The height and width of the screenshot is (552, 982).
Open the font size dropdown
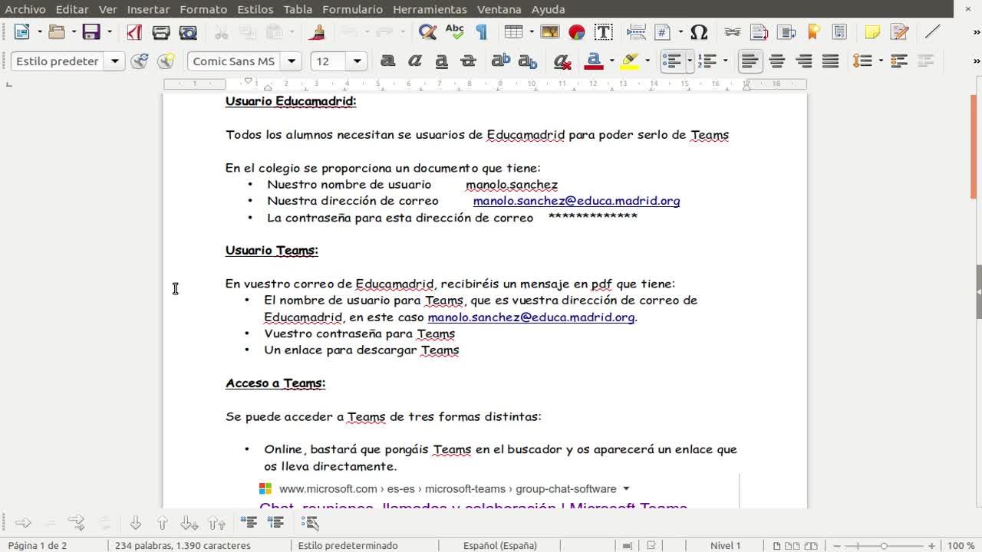click(x=358, y=61)
